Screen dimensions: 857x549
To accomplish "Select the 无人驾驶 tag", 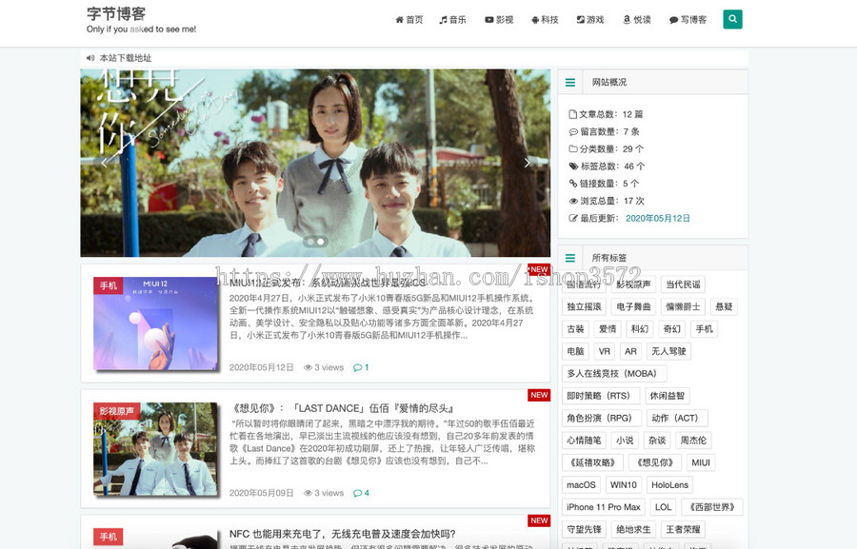I will pos(668,351).
